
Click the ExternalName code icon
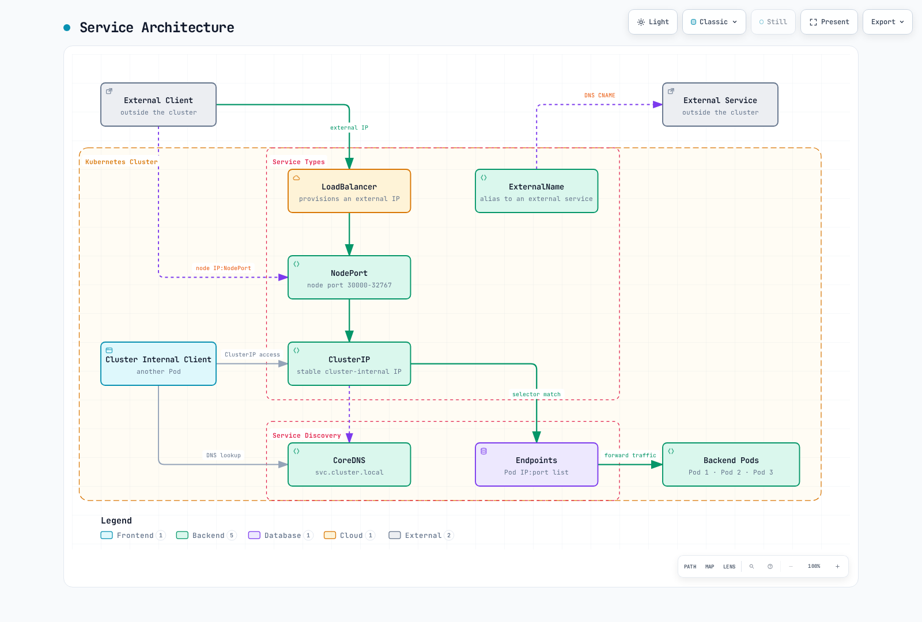tap(483, 178)
